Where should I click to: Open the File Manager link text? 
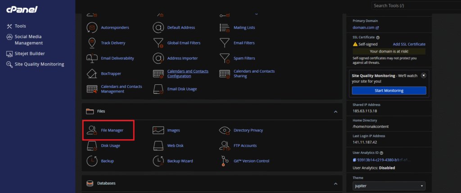112,130
